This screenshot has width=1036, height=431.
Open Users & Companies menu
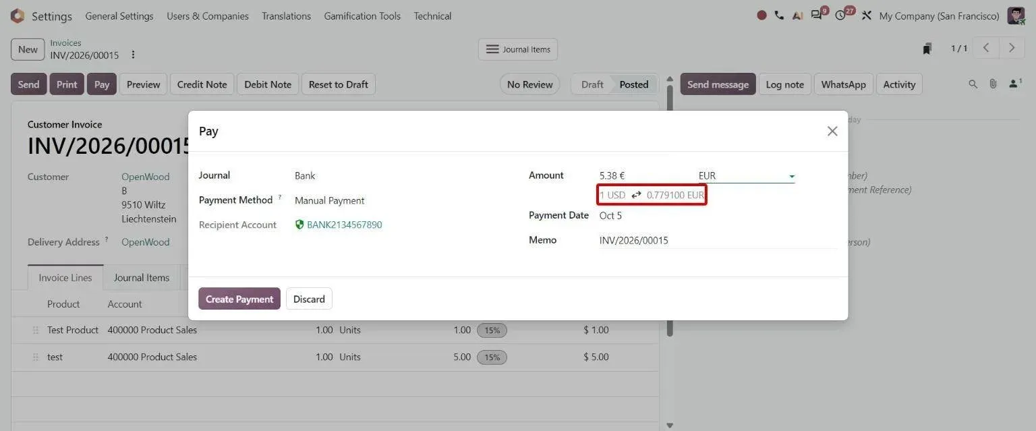tap(208, 16)
